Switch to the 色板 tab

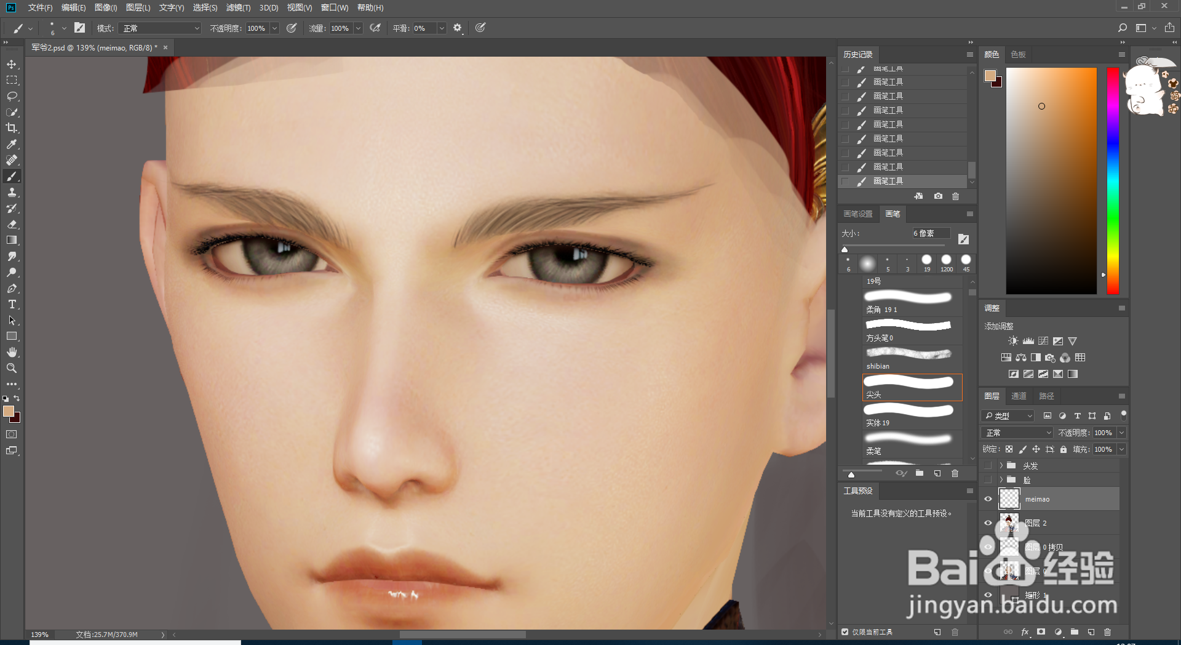(x=1019, y=55)
